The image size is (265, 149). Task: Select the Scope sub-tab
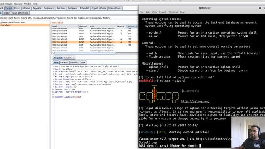[7, 13]
